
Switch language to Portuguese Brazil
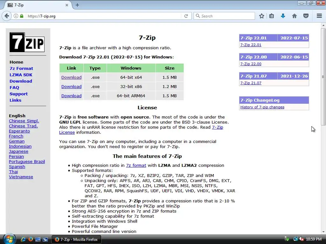pyautogui.click(x=27, y=162)
